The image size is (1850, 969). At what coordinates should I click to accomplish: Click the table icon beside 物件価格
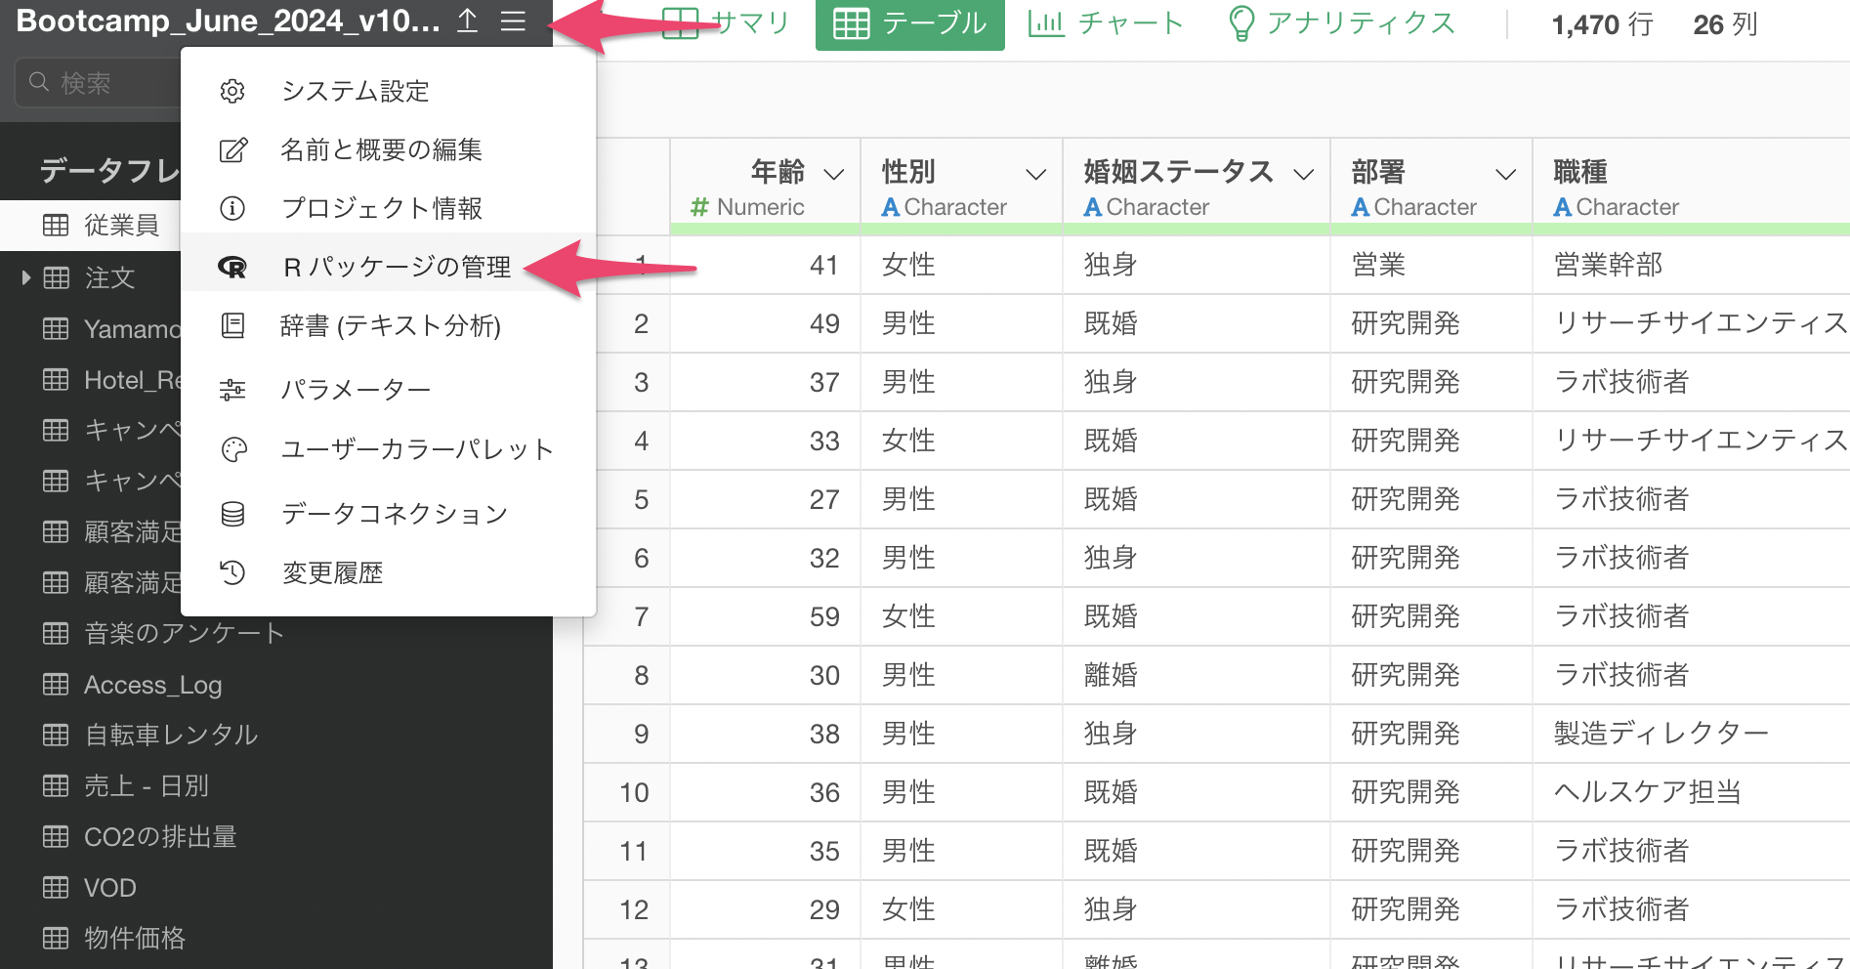[56, 938]
